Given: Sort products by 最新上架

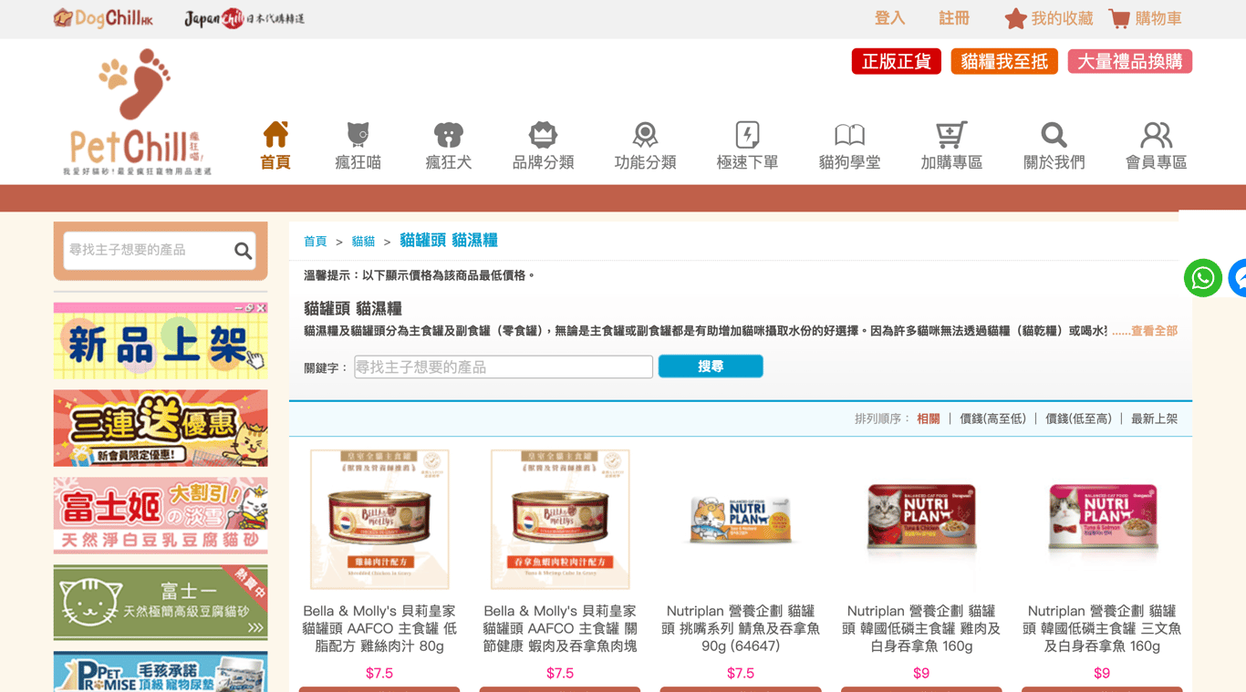Looking at the screenshot, I should pos(1154,418).
